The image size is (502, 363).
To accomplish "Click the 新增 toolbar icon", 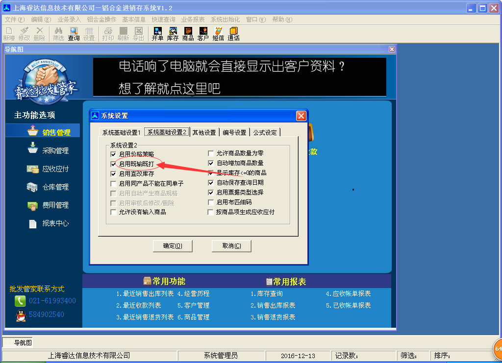I will (9, 34).
